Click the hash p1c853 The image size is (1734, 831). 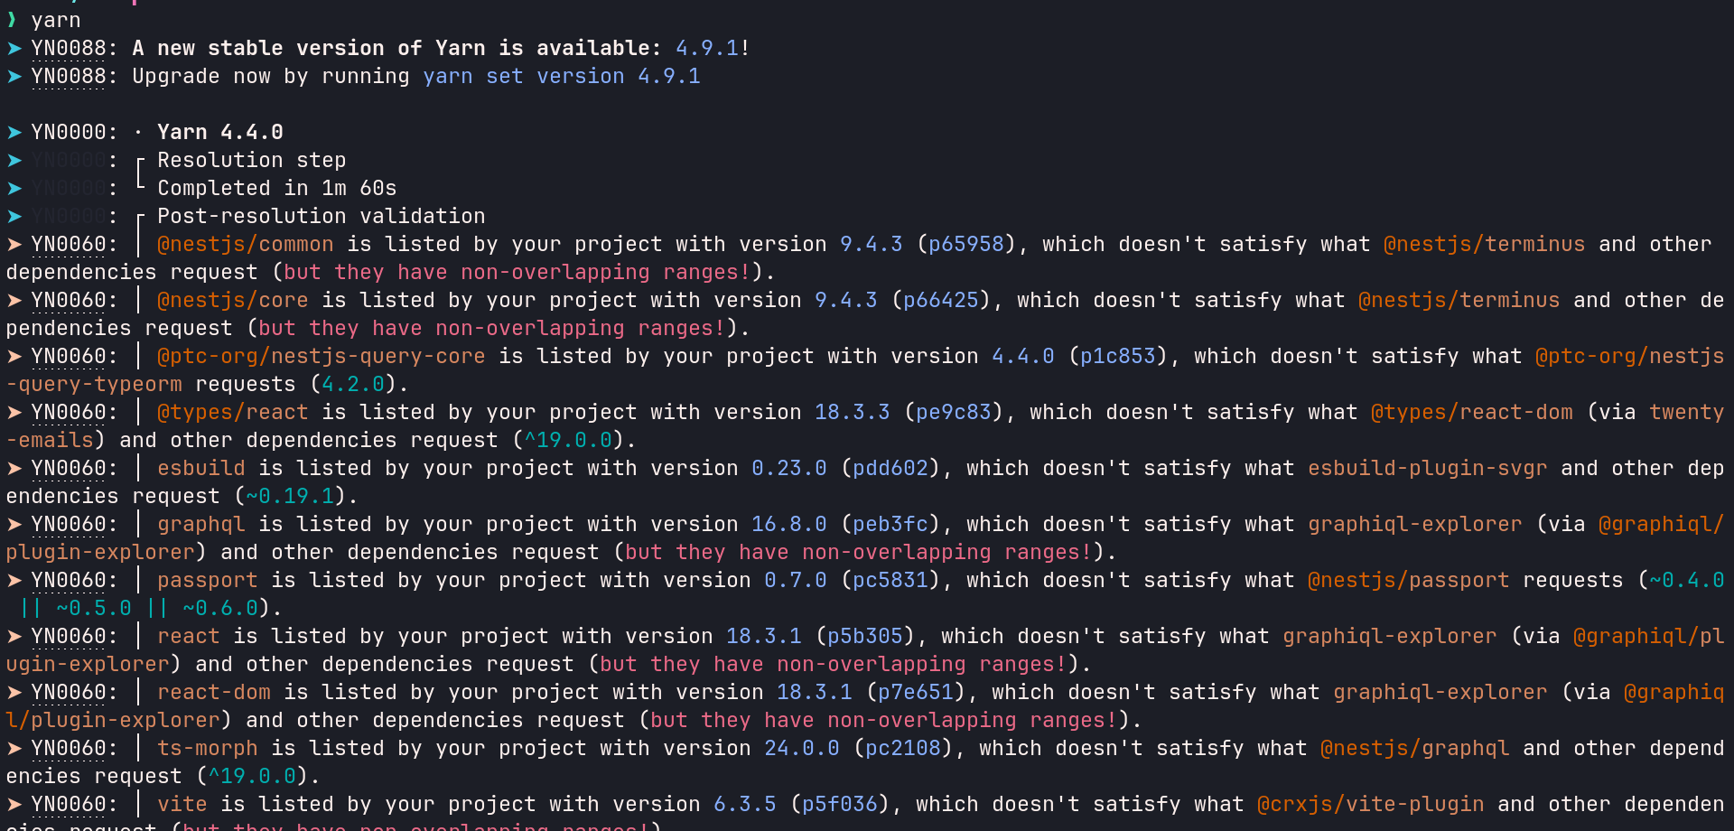pyautogui.click(x=1118, y=356)
